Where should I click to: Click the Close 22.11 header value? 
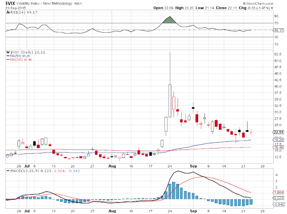226,8
